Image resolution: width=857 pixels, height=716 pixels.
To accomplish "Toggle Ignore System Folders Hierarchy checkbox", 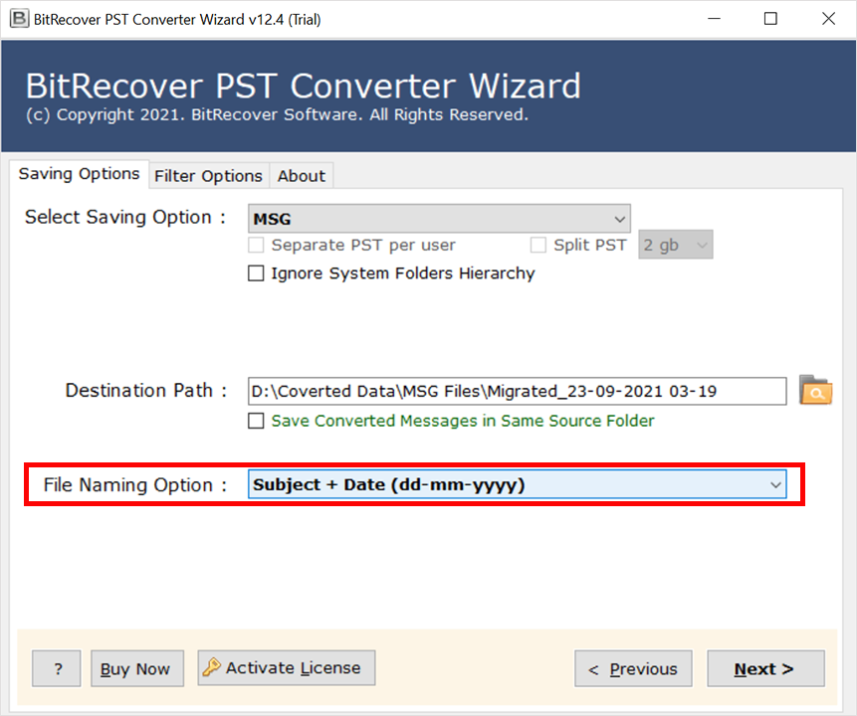I will (256, 273).
